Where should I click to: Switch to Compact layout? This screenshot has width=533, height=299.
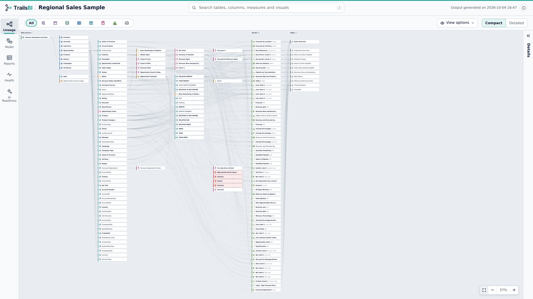tap(494, 23)
